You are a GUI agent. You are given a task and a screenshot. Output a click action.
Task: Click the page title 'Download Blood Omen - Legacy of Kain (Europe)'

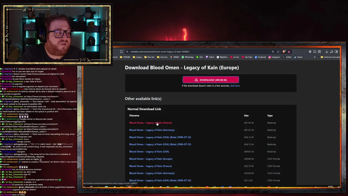(182, 68)
